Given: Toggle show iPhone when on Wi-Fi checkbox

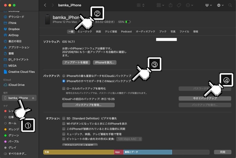Looking at the screenshot, I should 64,124.
